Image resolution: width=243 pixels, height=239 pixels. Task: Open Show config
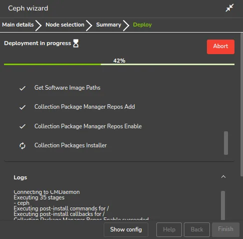(x=126, y=229)
